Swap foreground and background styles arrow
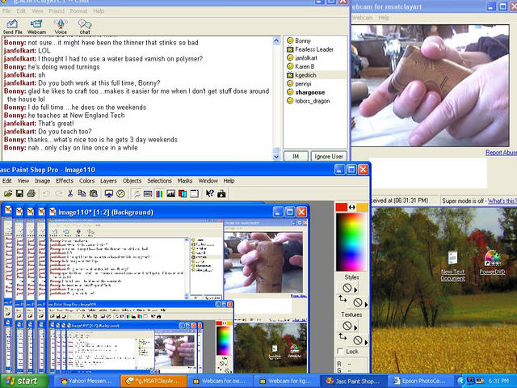The image size is (517, 388). 343,299
